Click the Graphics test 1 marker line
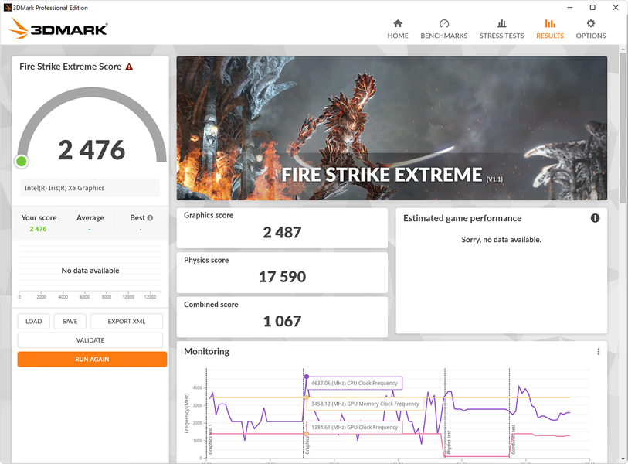 [206, 413]
